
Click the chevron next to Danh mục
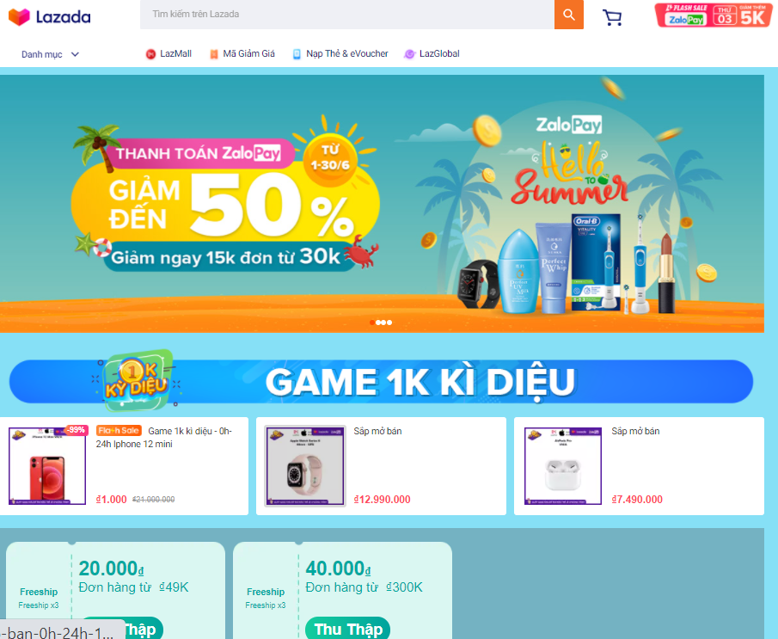point(75,54)
